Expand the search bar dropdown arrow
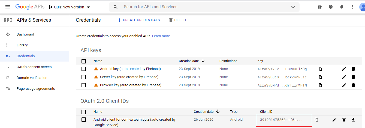 pos(293,7)
